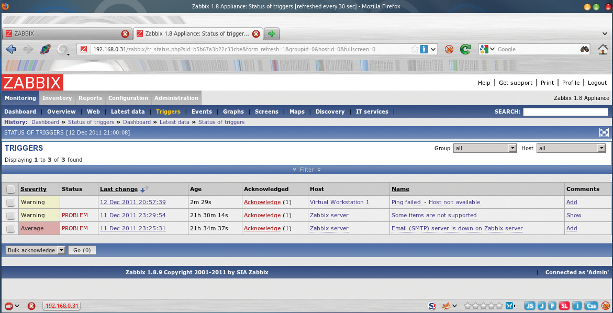This screenshot has height=313, width=613.
Task: Click the browser Back arrow
Action: coord(11,49)
